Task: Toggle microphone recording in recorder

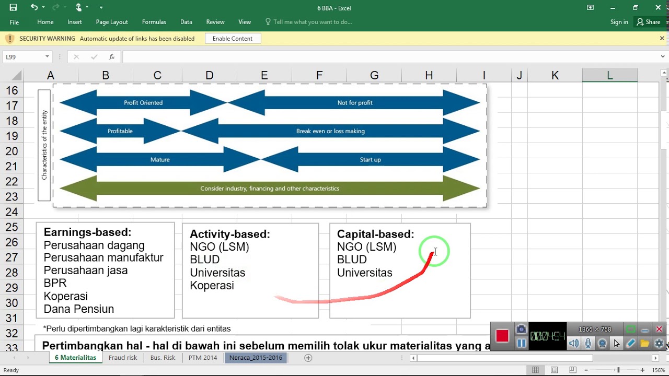Action: (x=589, y=343)
